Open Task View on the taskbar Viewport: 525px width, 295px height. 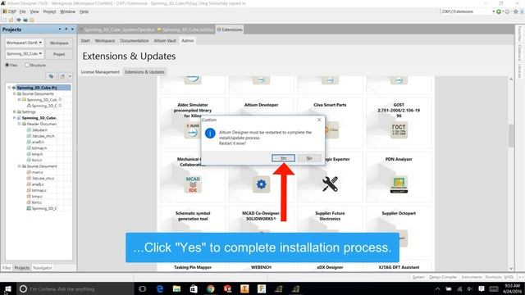142,288
